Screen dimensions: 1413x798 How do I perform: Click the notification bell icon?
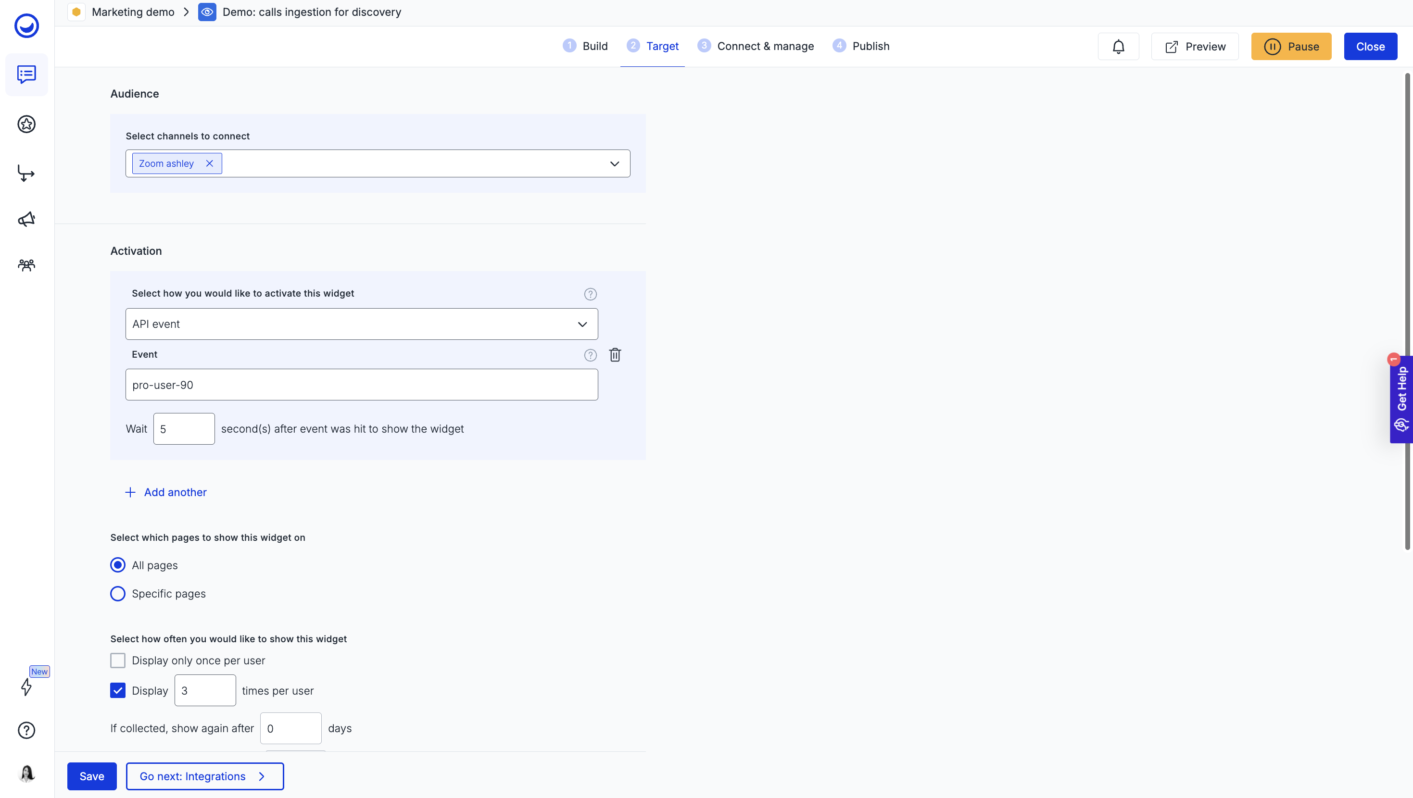[1118, 47]
